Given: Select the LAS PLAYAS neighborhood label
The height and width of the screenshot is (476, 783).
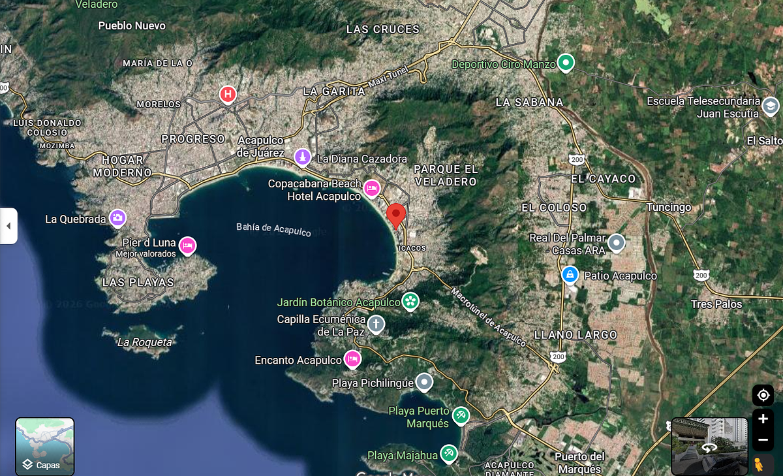Looking at the screenshot, I should tap(138, 282).
